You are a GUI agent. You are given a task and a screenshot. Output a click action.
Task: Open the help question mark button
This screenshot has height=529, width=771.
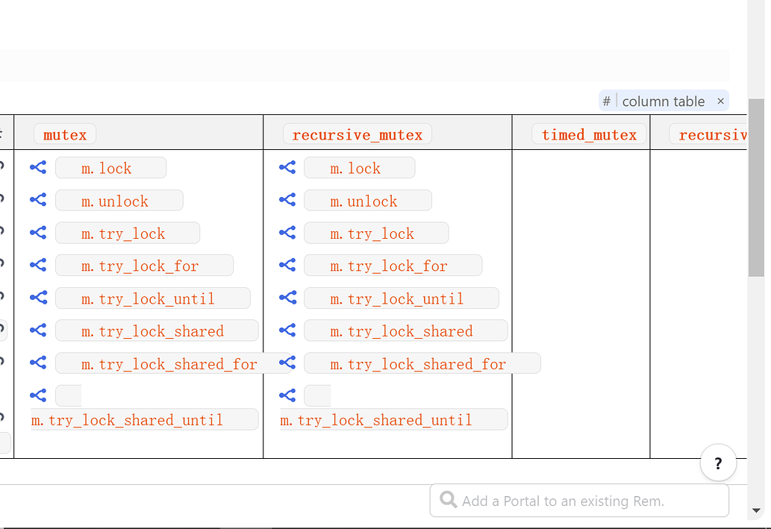(718, 463)
